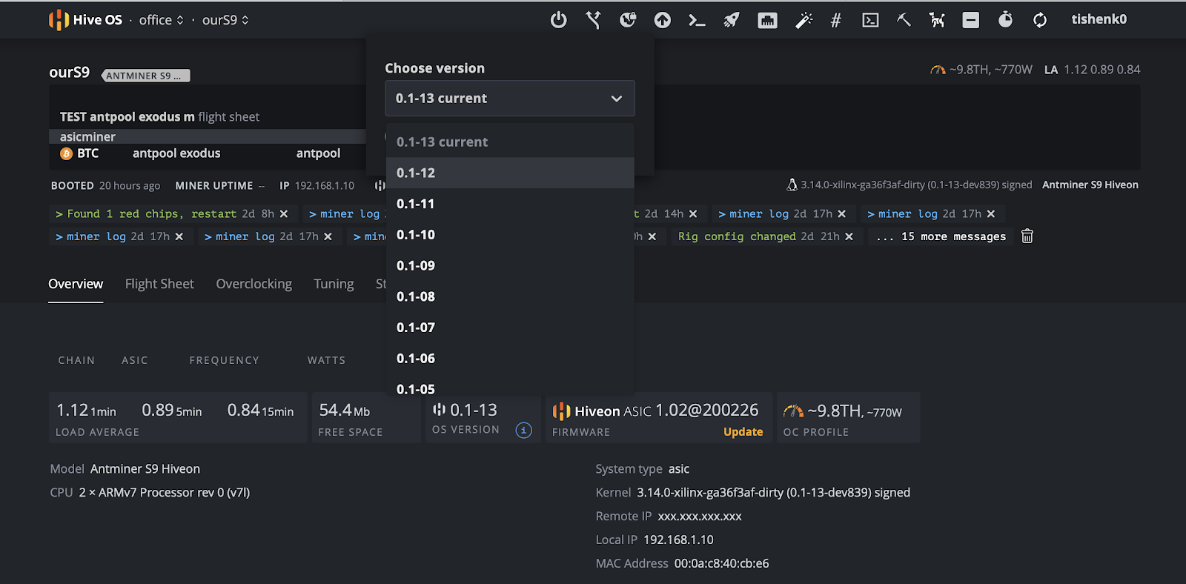Click the Hive OS logo

(x=85, y=20)
